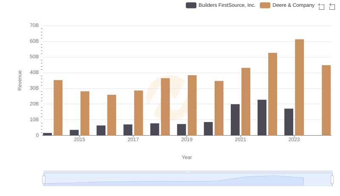Viewport: 340px width, 196px height.
Task: Click the Deere & Company 2021 bar
Action: point(246,102)
